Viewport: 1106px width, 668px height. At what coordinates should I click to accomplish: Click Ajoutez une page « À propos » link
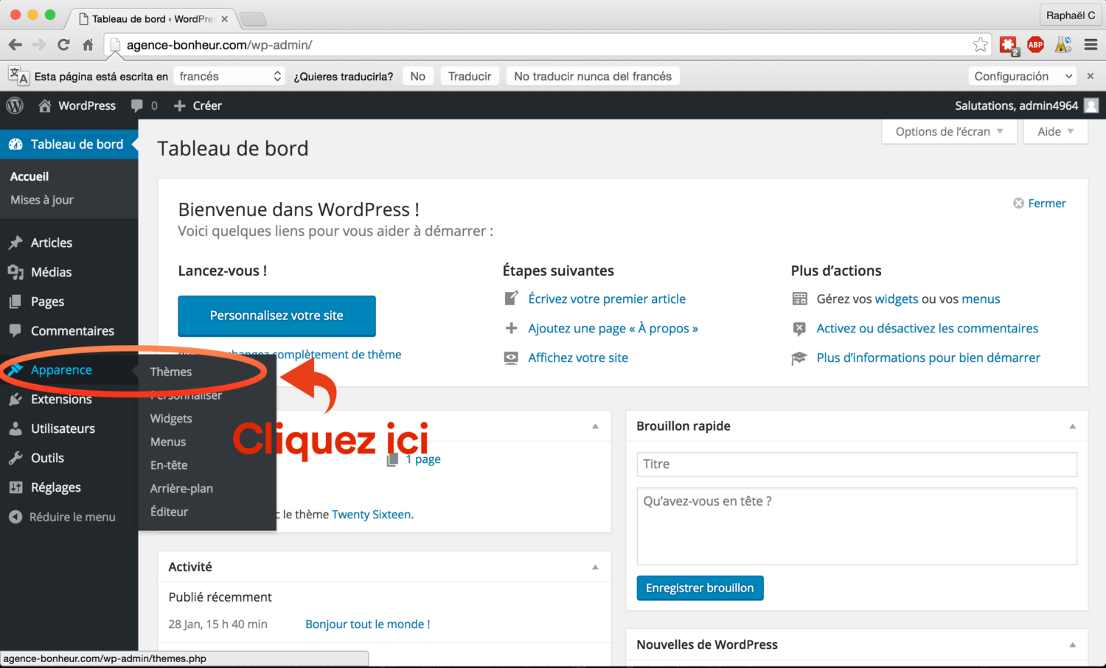pyautogui.click(x=613, y=328)
